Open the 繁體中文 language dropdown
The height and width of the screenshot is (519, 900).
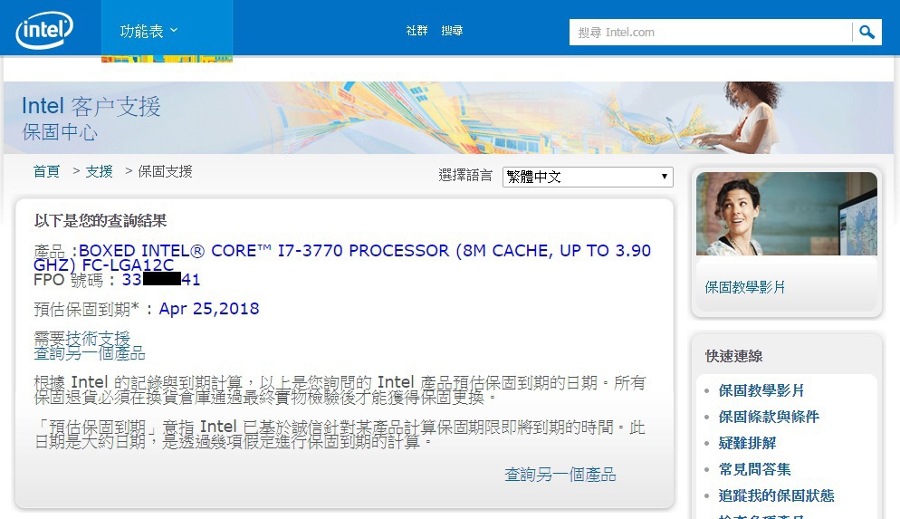coord(588,177)
